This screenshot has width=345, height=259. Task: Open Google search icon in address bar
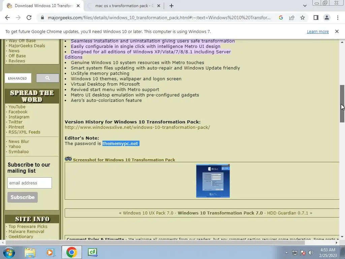tap(281, 18)
